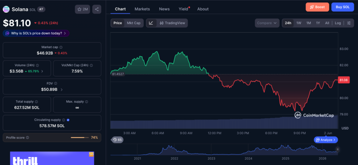This screenshot has width=358, height=165.
Task: Click the Profile score info icon
Action: [27, 138]
